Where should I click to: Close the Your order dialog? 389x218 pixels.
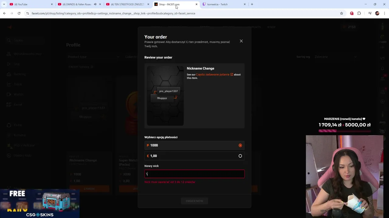pos(241,41)
